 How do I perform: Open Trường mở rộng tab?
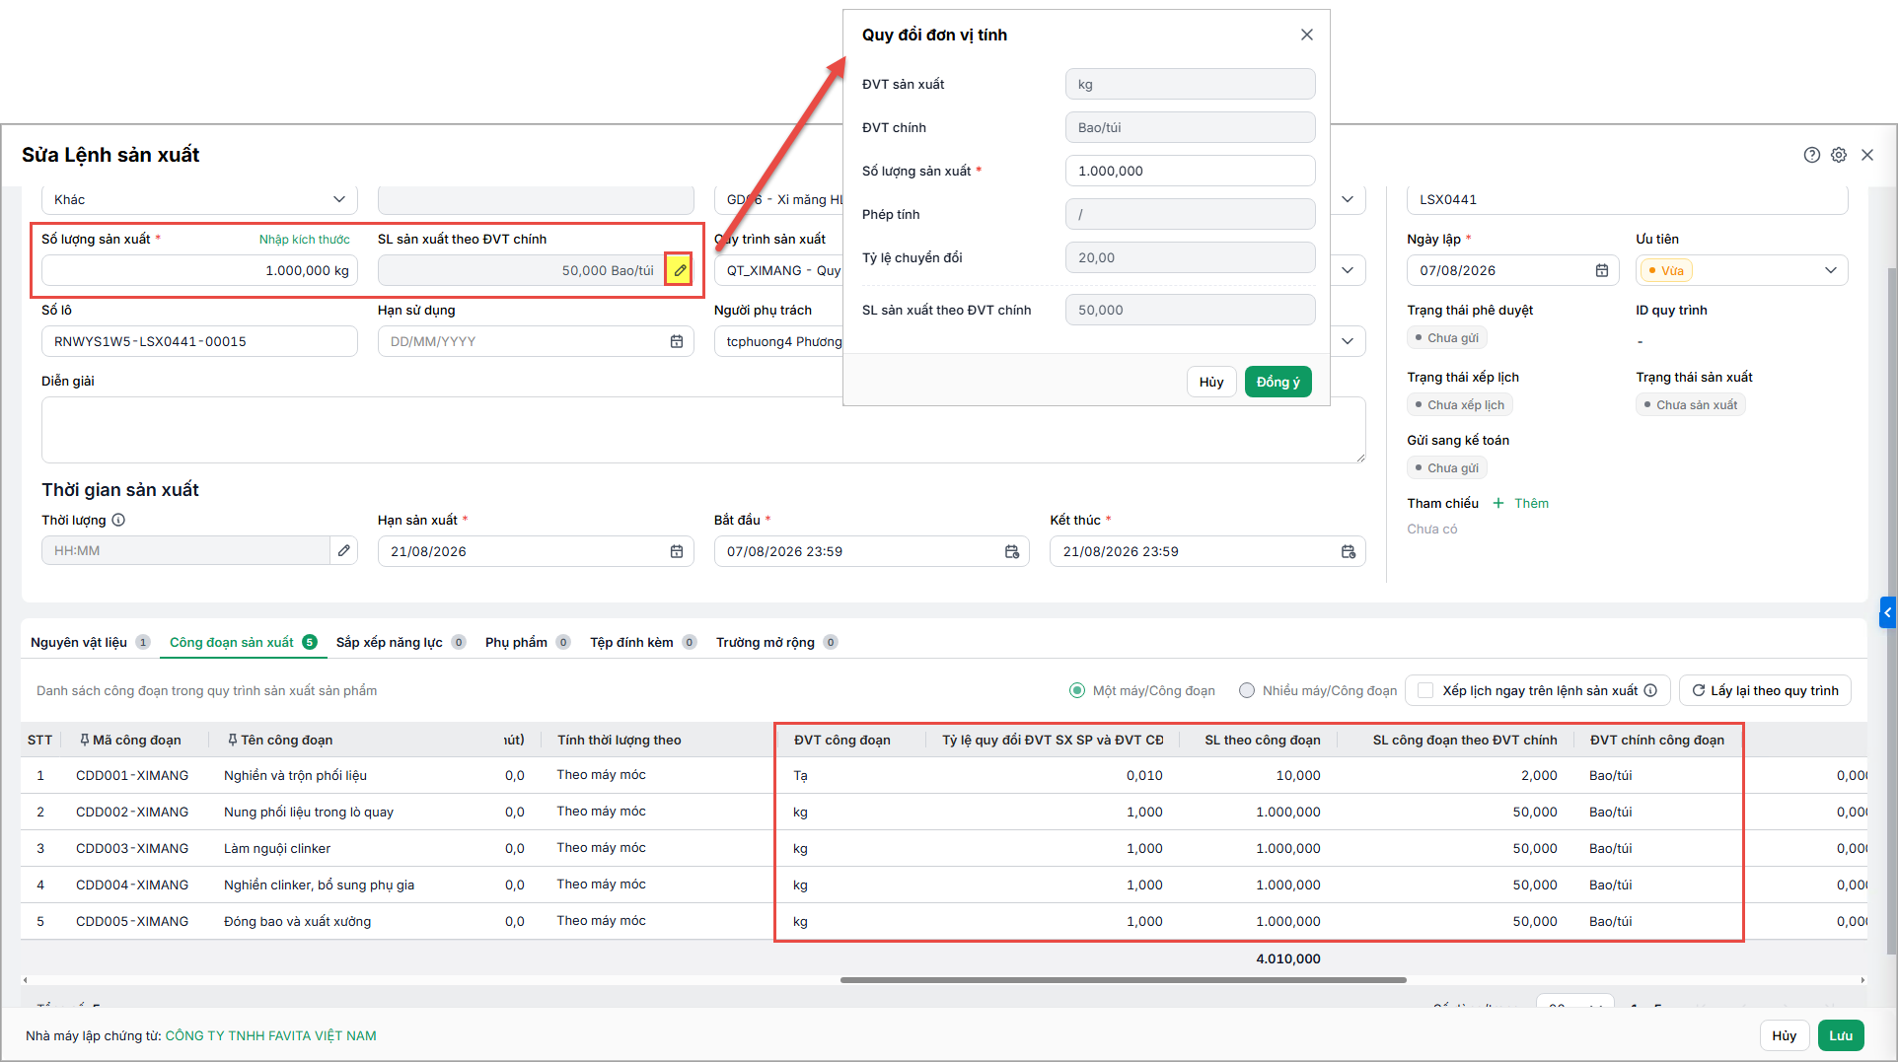click(x=776, y=642)
